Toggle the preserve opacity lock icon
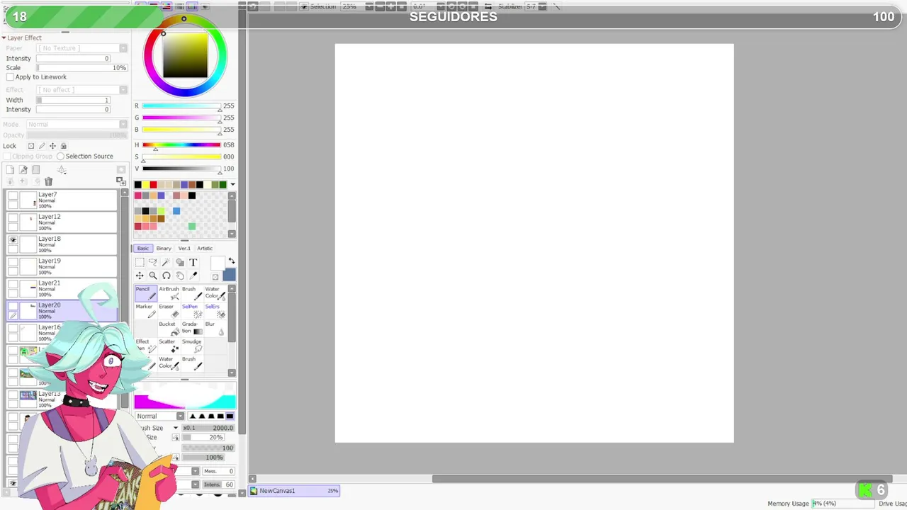Screen dimensions: 907x510 [30, 146]
